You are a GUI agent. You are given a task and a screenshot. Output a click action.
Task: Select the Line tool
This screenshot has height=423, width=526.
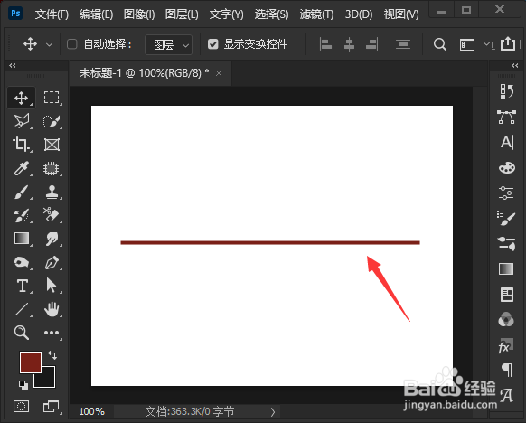(x=22, y=309)
